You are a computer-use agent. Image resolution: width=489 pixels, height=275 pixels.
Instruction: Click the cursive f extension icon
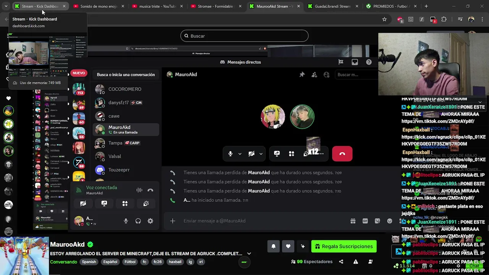(x=422, y=19)
